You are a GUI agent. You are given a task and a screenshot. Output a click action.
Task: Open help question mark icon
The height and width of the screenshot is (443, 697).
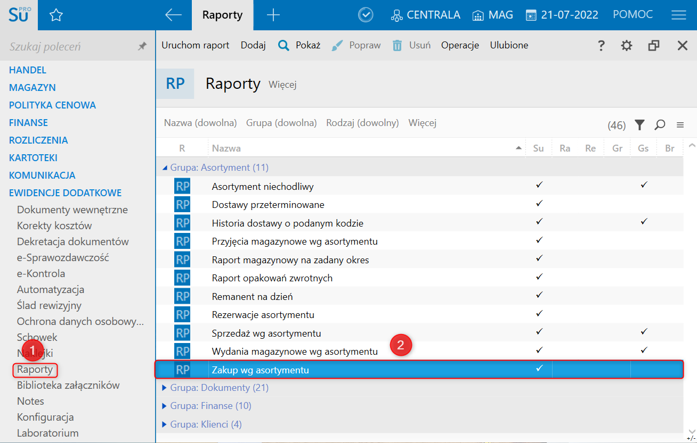click(x=601, y=46)
